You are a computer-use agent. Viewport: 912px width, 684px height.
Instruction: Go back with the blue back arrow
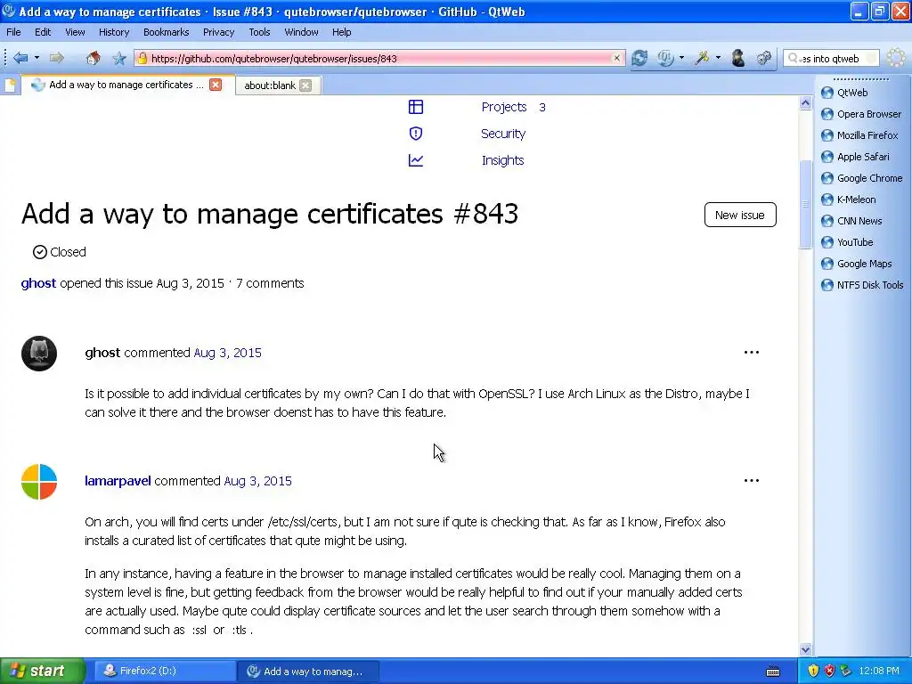pyautogui.click(x=20, y=58)
